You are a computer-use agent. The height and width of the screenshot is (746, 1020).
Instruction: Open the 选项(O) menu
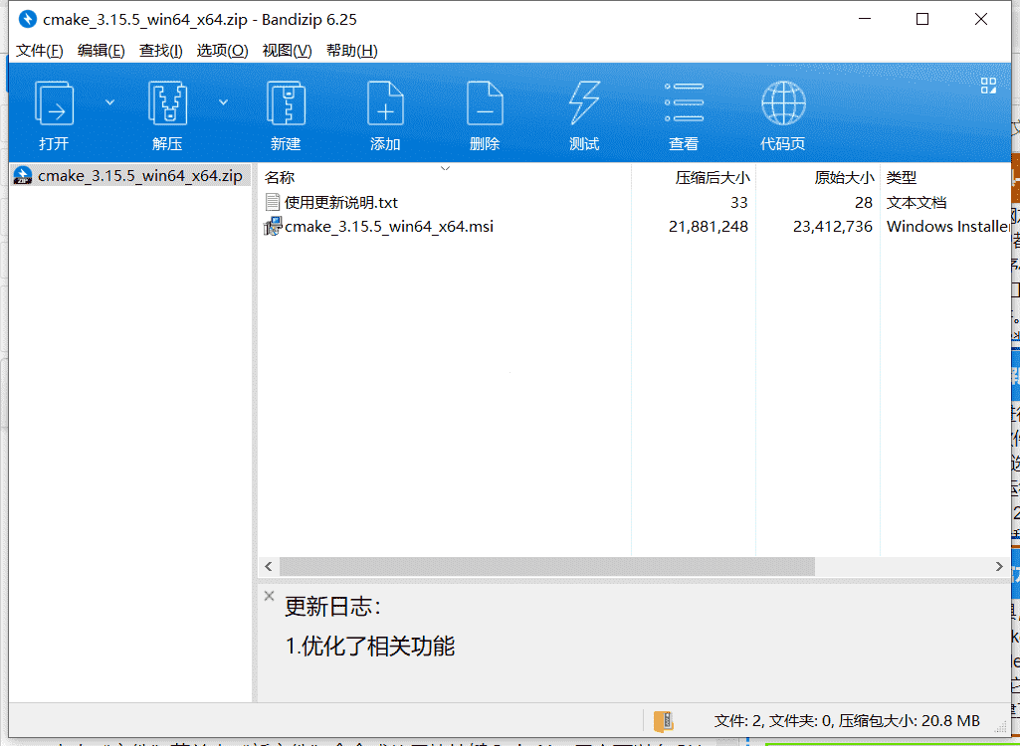point(223,50)
